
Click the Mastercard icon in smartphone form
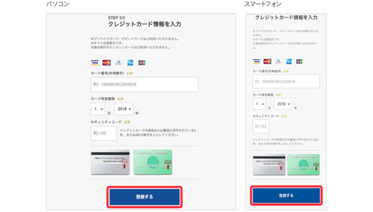[267, 61]
